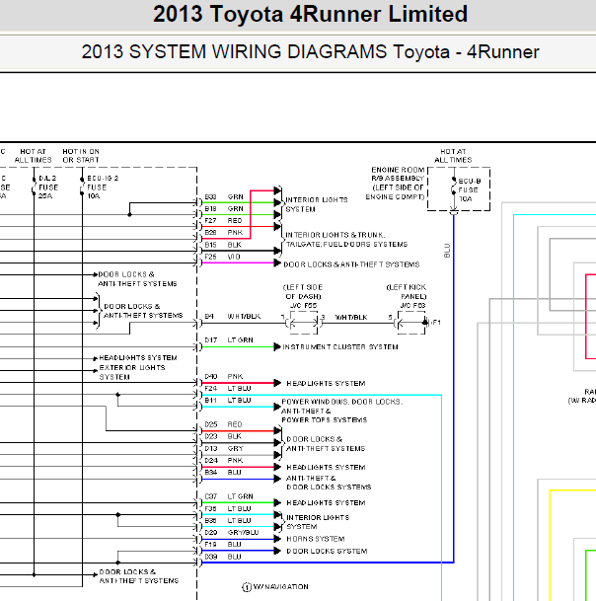Click the F1 terminal label

436,323
